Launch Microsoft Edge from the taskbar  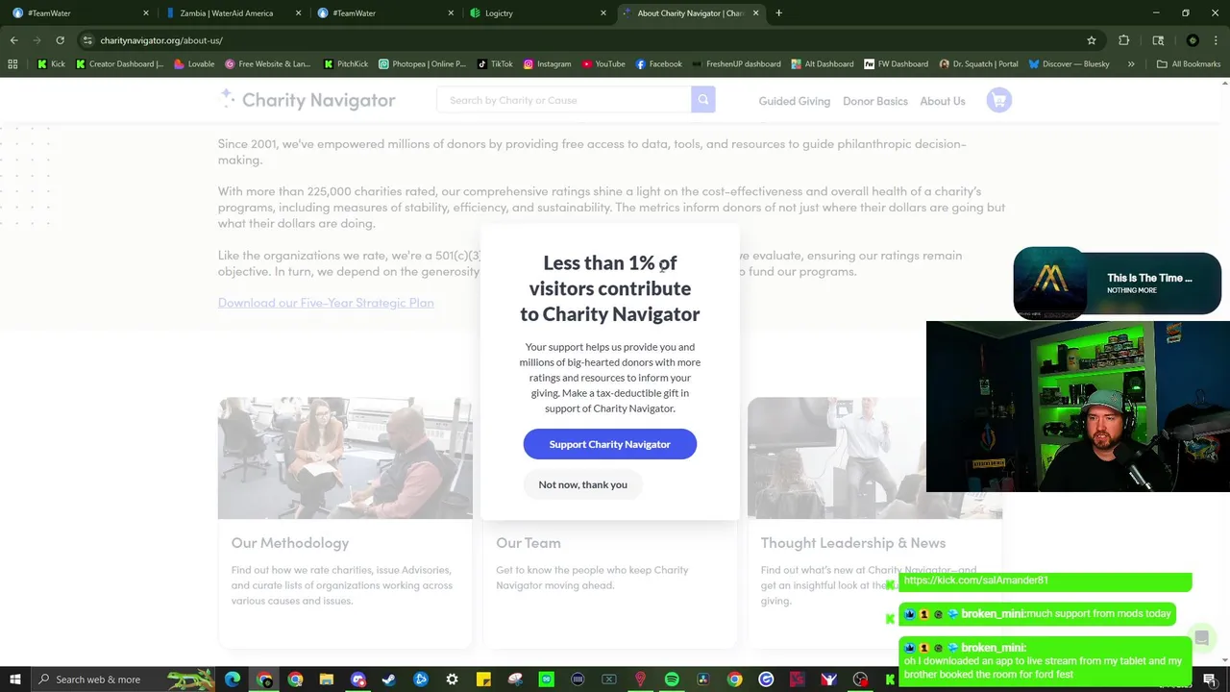(x=233, y=680)
